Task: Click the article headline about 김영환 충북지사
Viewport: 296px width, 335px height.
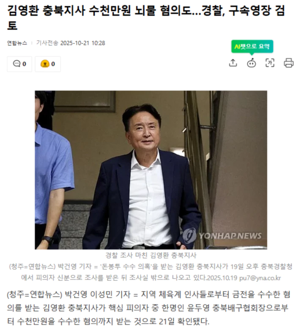Action: 146,18
